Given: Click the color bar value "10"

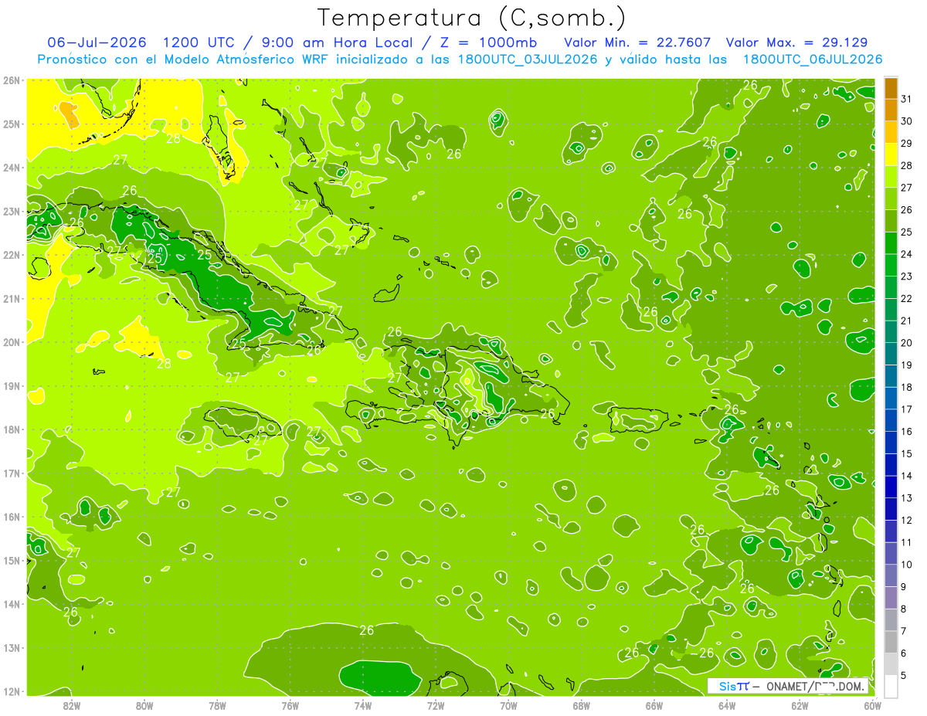Looking at the screenshot, I should [906, 565].
